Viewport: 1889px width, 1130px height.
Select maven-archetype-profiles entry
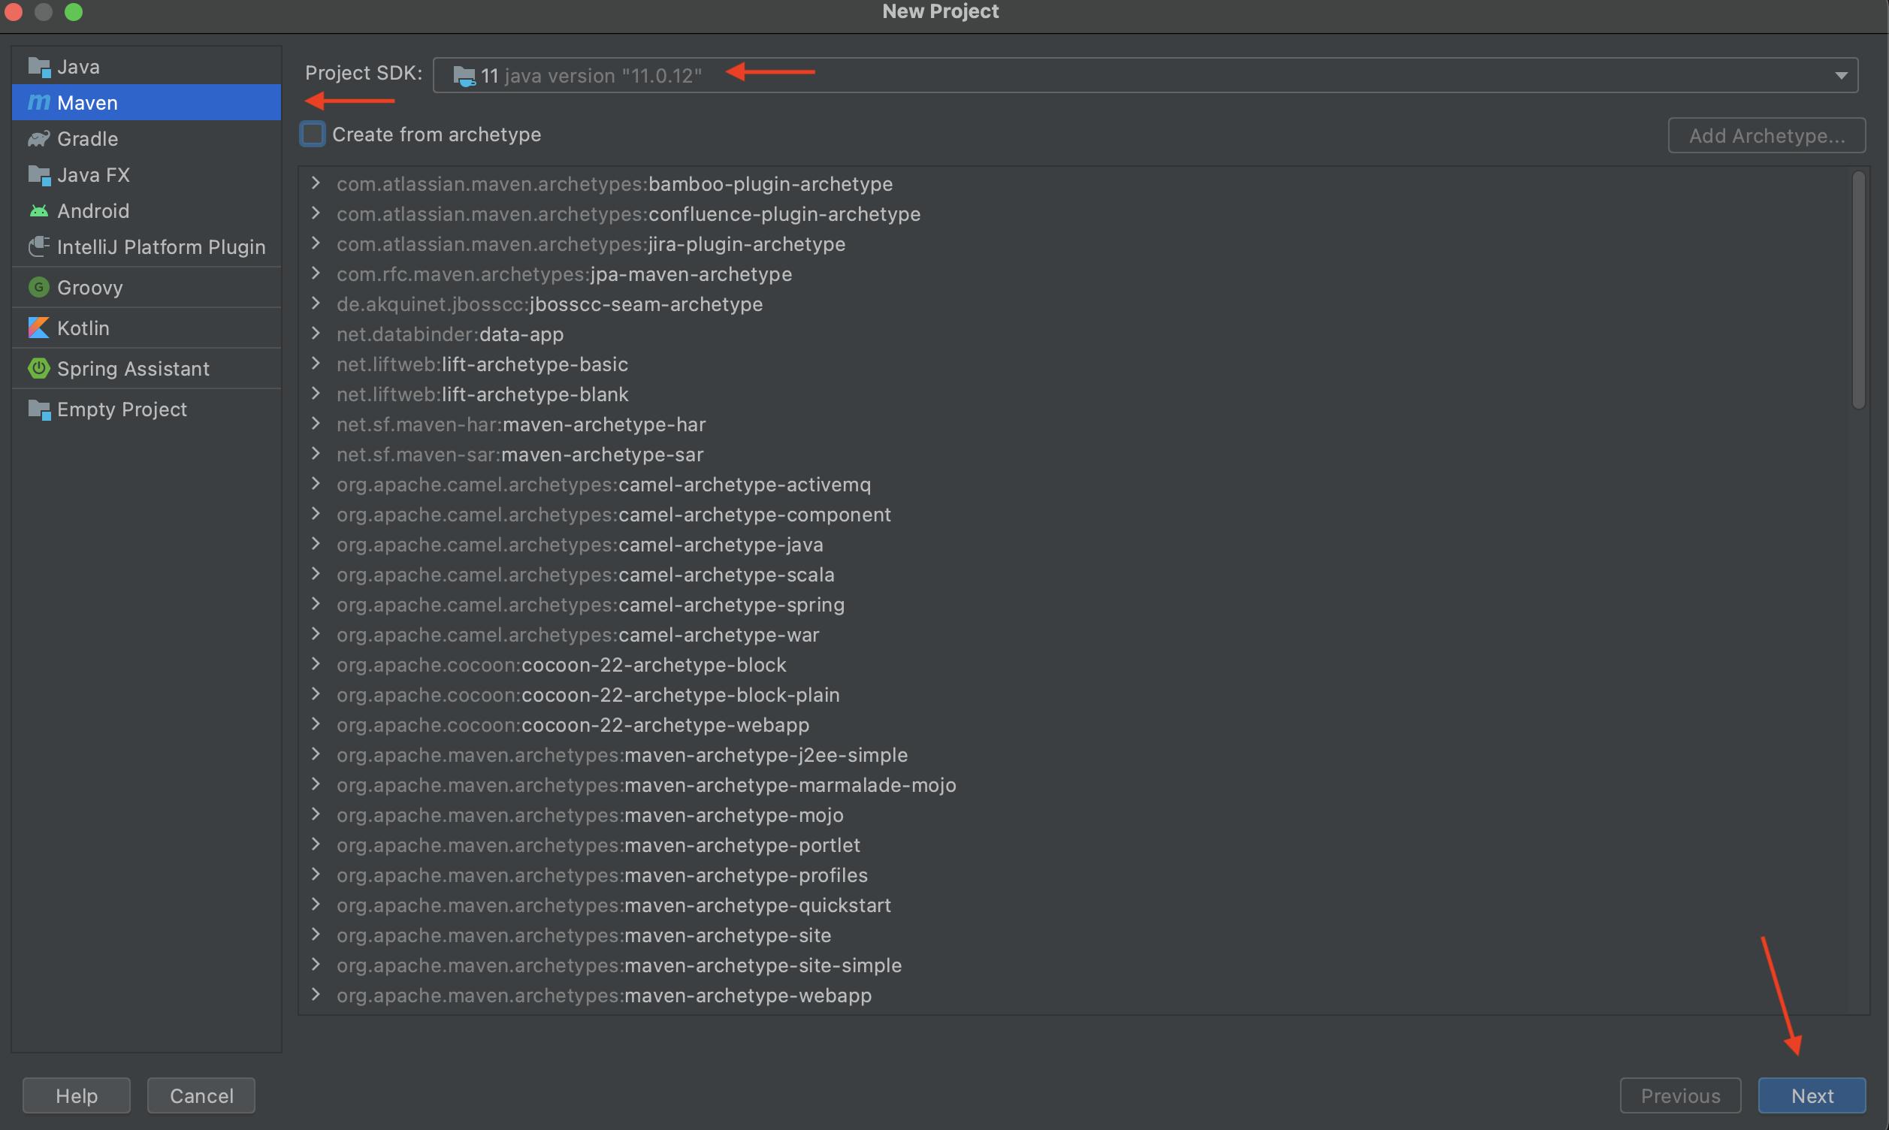(603, 875)
